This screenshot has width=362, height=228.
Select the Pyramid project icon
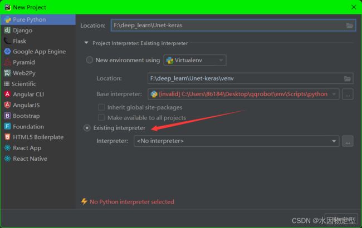tap(7, 62)
